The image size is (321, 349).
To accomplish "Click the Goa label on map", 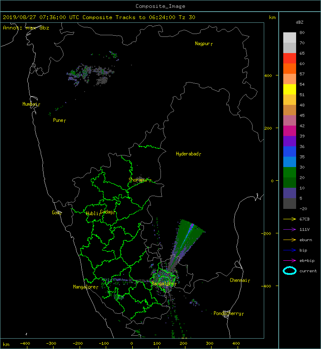I will click(x=56, y=213).
